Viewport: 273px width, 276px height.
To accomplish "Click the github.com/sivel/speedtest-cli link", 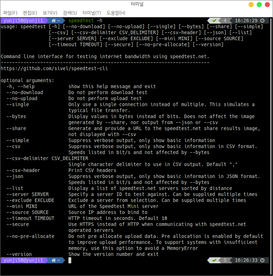I will click(54, 68).
